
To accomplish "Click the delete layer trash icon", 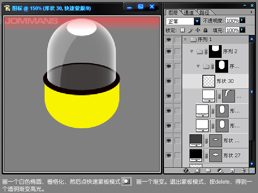I will tap(243, 170).
